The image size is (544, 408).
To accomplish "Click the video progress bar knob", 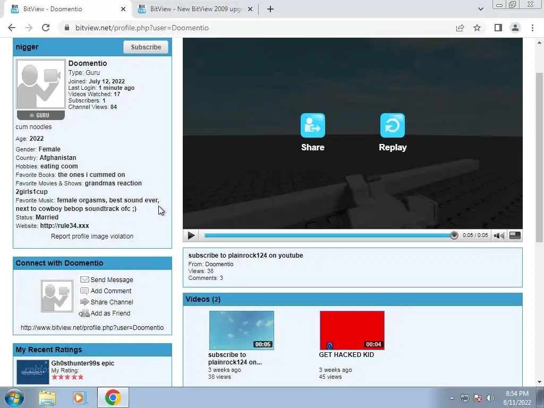I will 454,235.
